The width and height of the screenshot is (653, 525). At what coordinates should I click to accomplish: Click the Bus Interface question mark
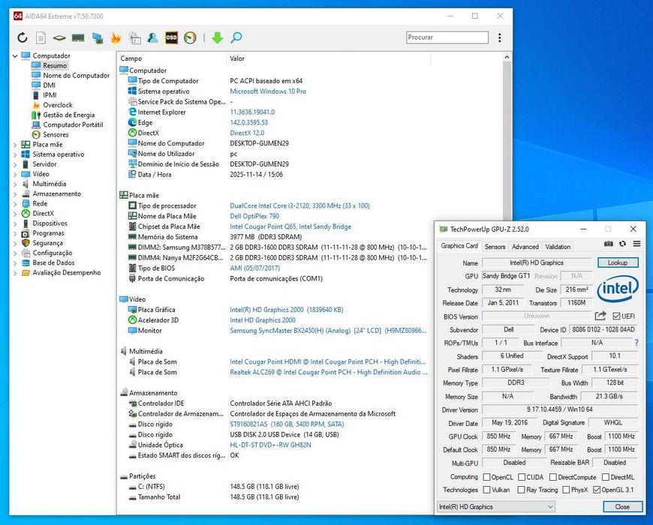pyautogui.click(x=636, y=343)
